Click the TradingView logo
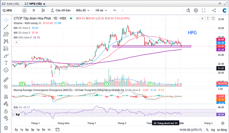 (x=18, y=115)
